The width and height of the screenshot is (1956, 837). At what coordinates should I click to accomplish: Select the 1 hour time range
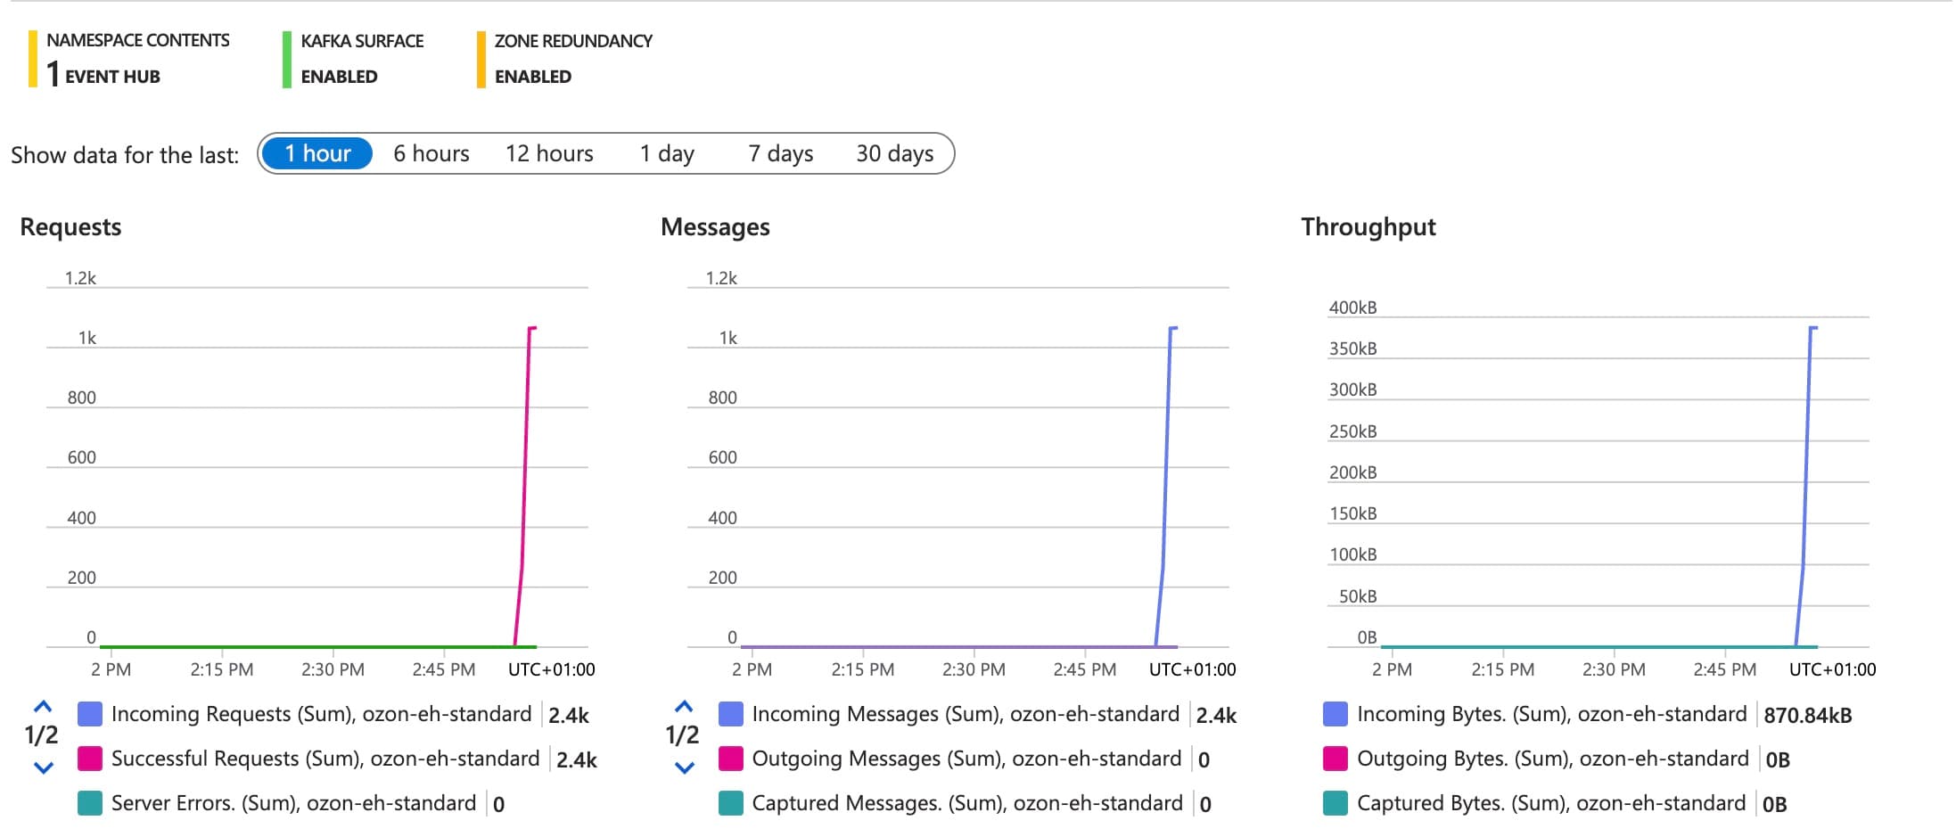click(316, 153)
